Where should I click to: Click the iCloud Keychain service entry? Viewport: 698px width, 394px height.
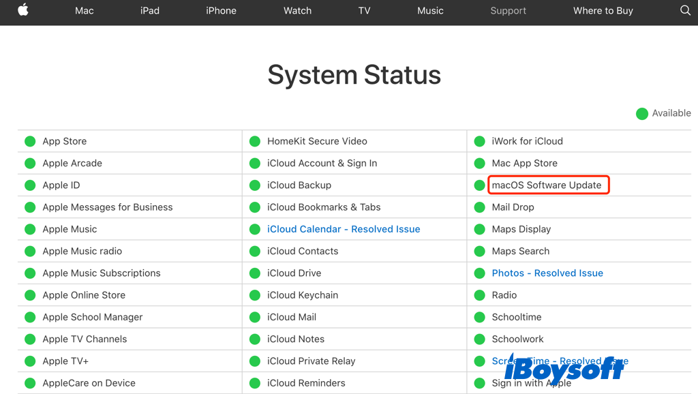pos(303,295)
